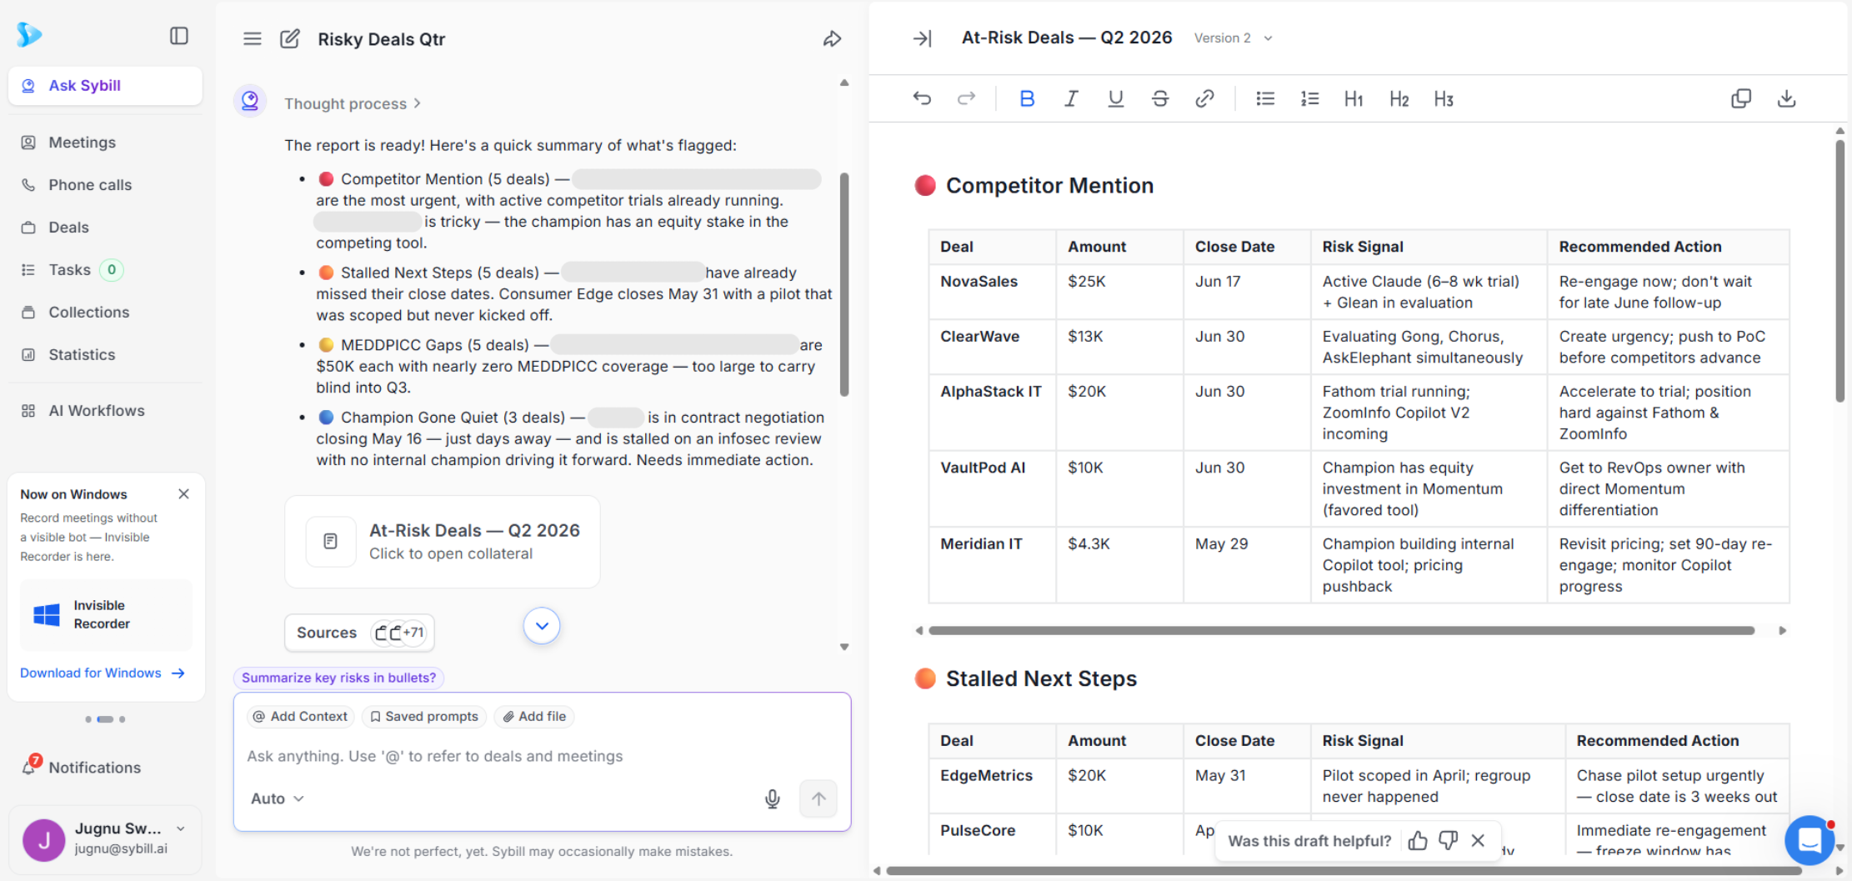
Task: Toggle bold formatting
Action: coord(1027,98)
